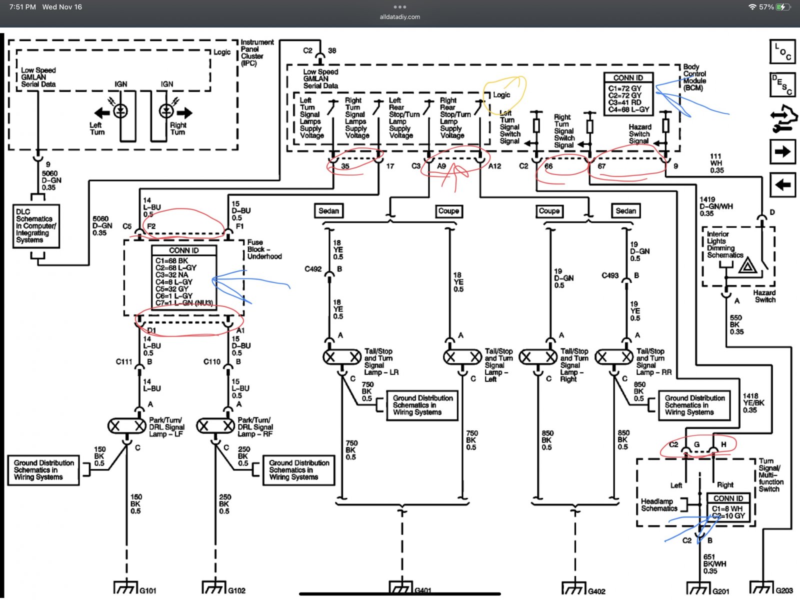Click the Body Control Module (BCM) label
The image size is (800, 600).
click(695, 77)
